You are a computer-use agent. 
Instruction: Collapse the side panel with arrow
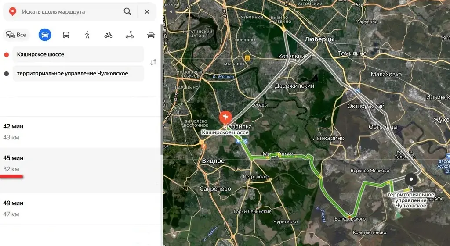point(169,12)
